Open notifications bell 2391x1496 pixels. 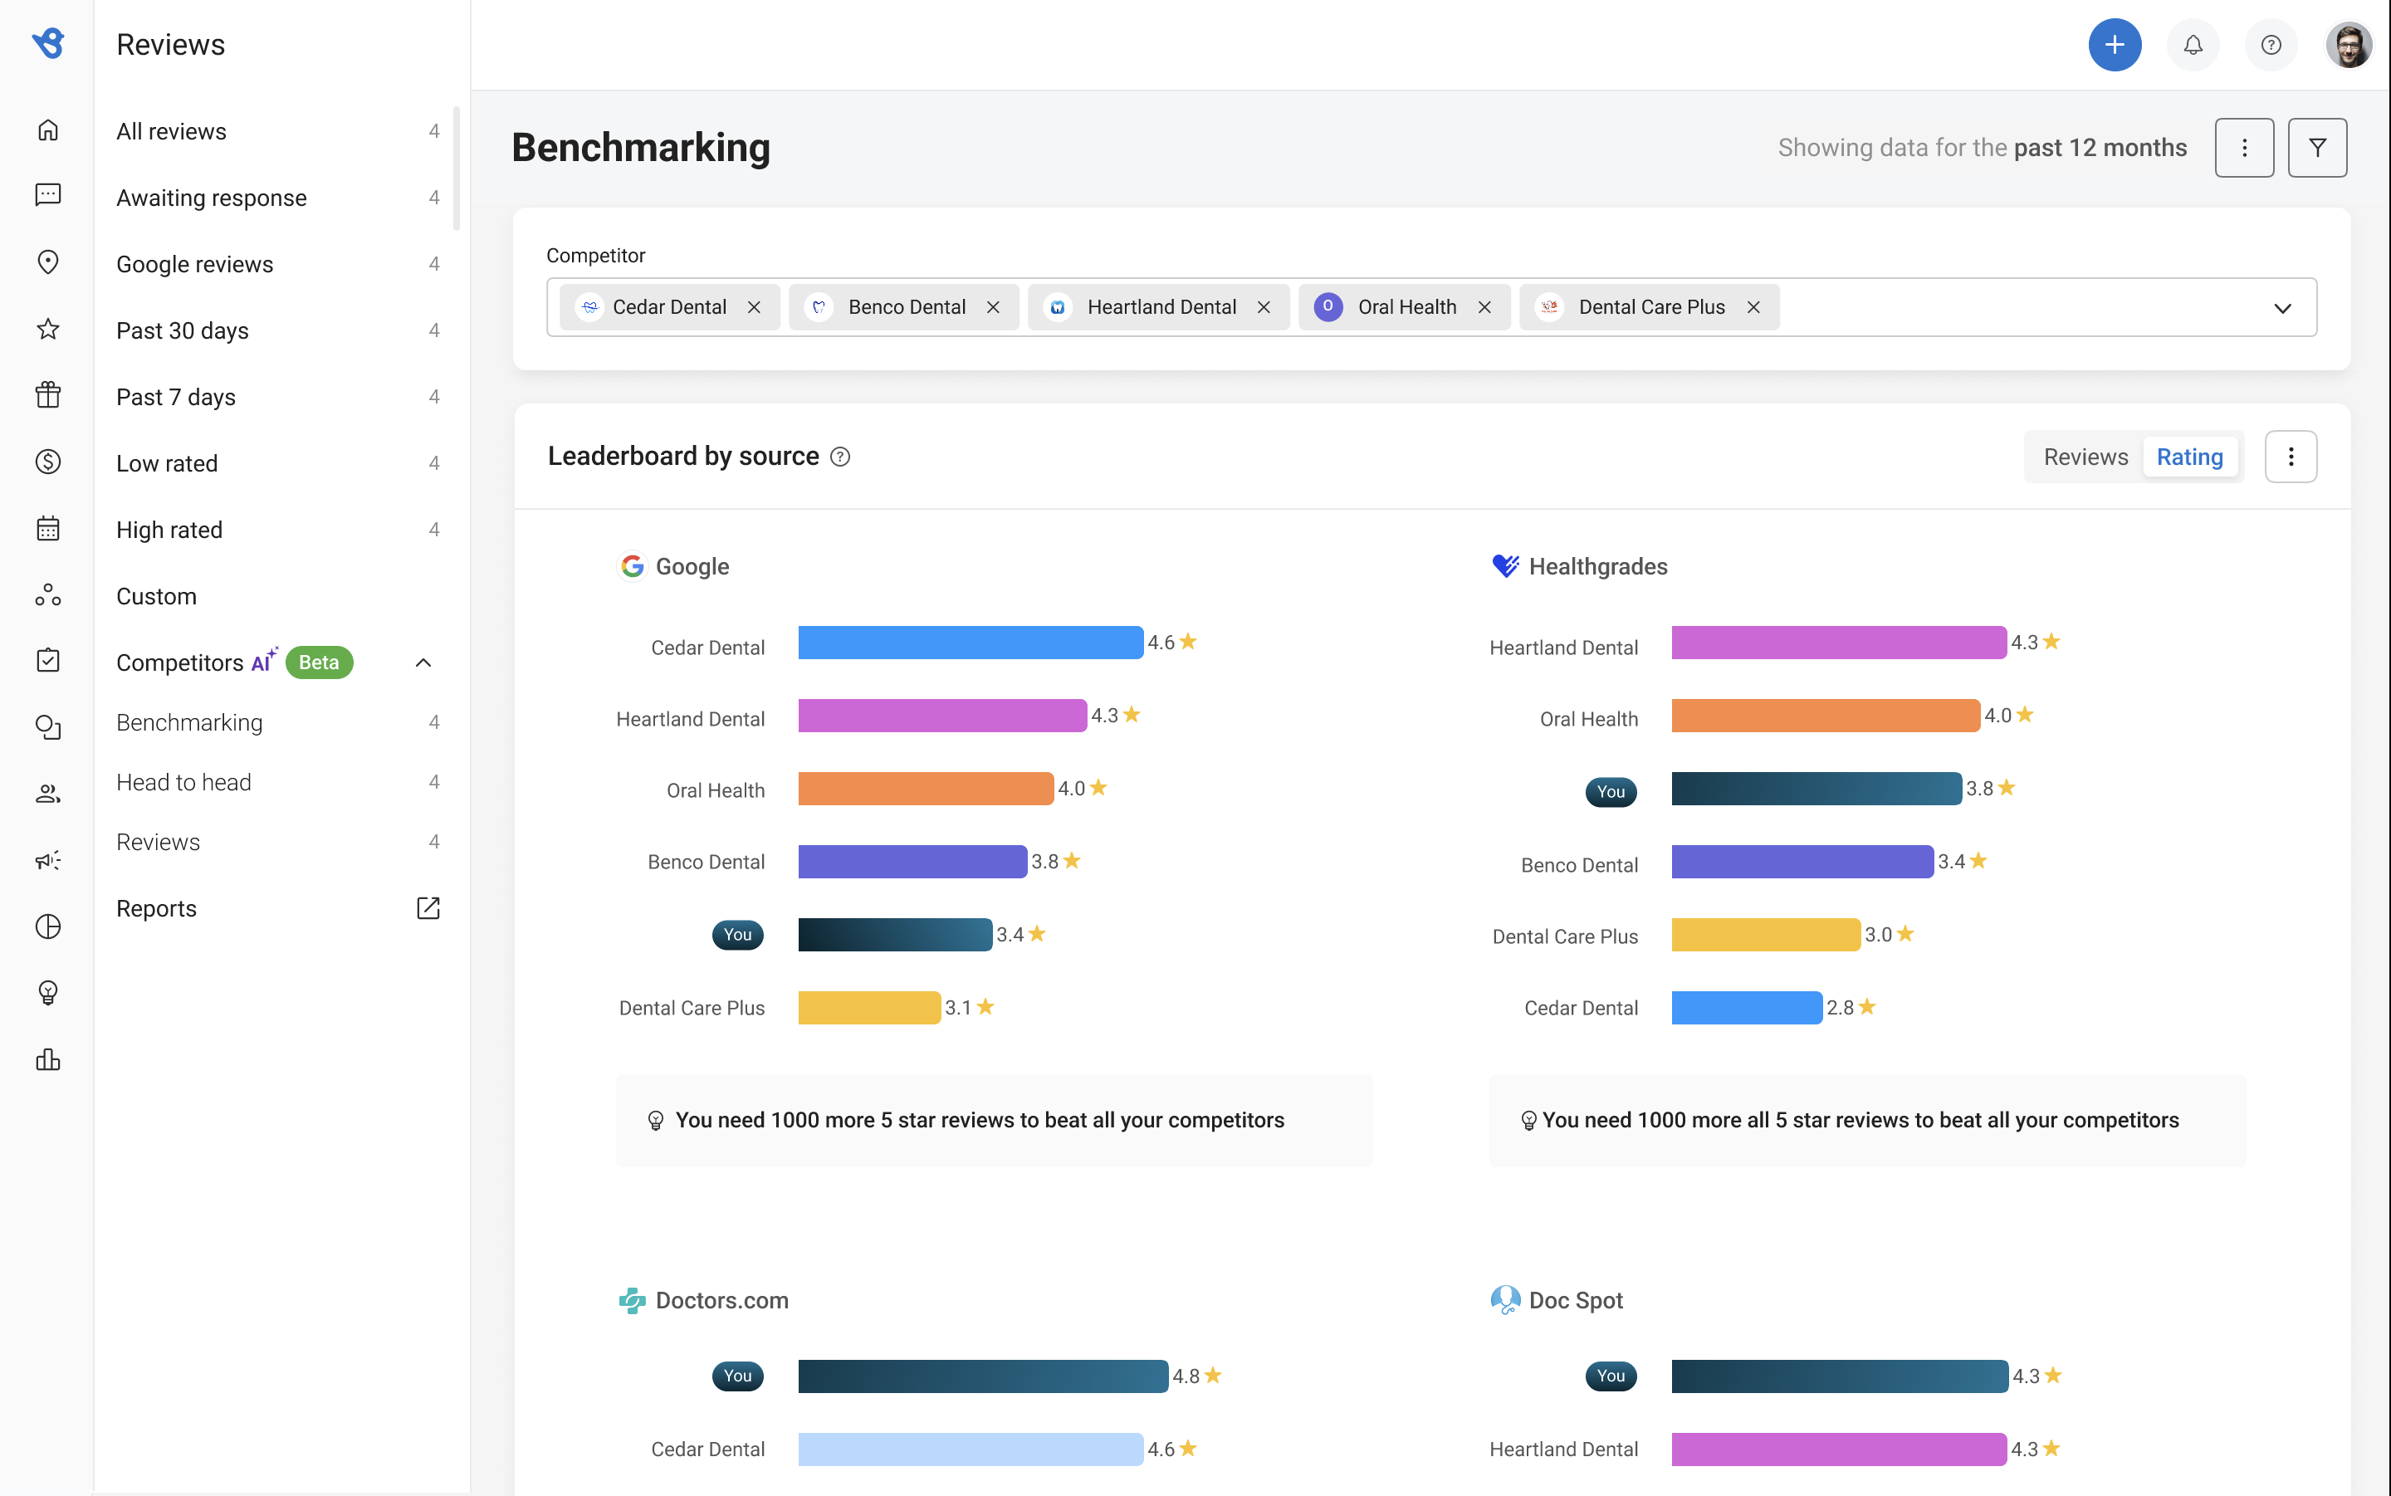point(2192,45)
